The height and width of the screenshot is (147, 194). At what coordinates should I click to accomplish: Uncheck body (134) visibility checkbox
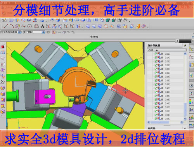[156, 77]
